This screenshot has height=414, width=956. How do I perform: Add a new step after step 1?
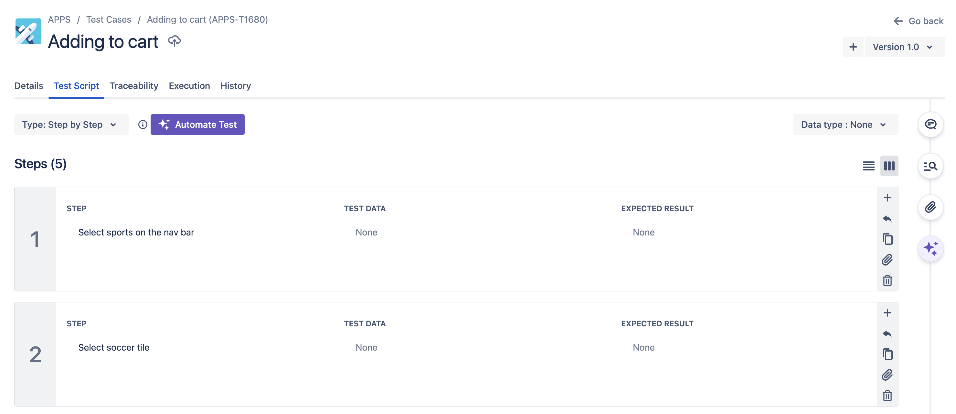887,198
